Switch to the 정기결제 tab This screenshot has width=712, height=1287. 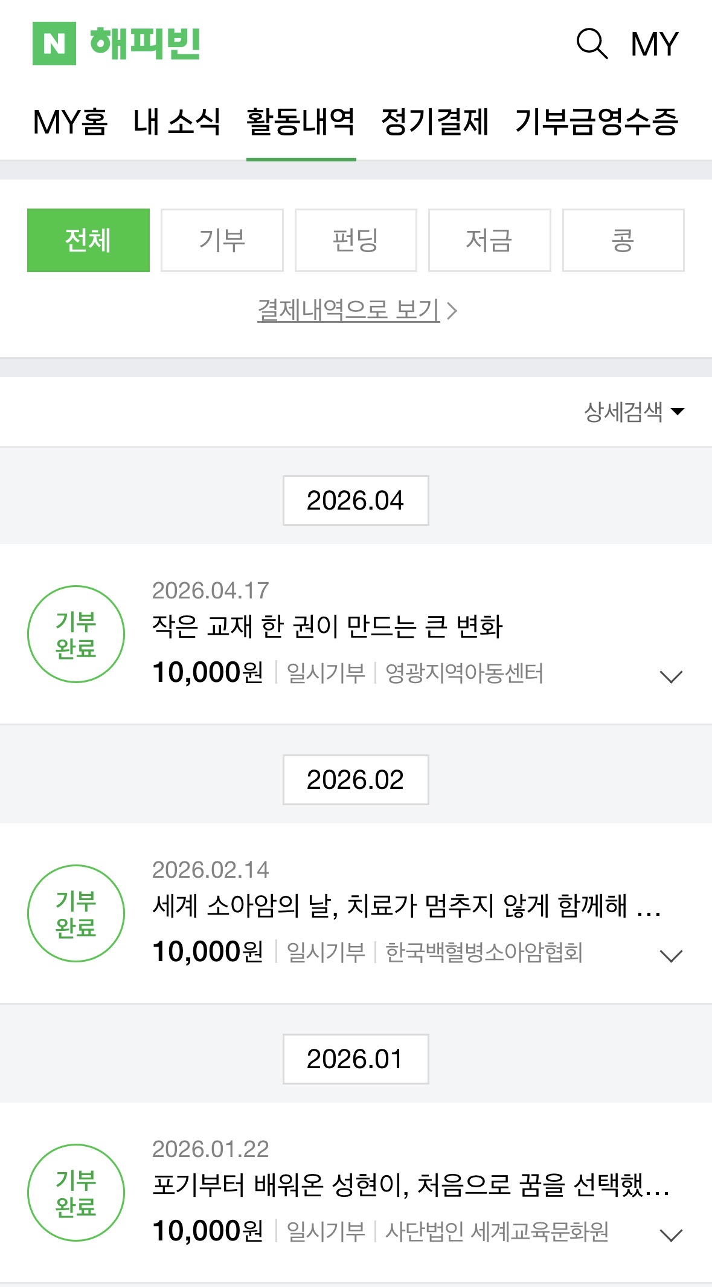[x=435, y=122]
